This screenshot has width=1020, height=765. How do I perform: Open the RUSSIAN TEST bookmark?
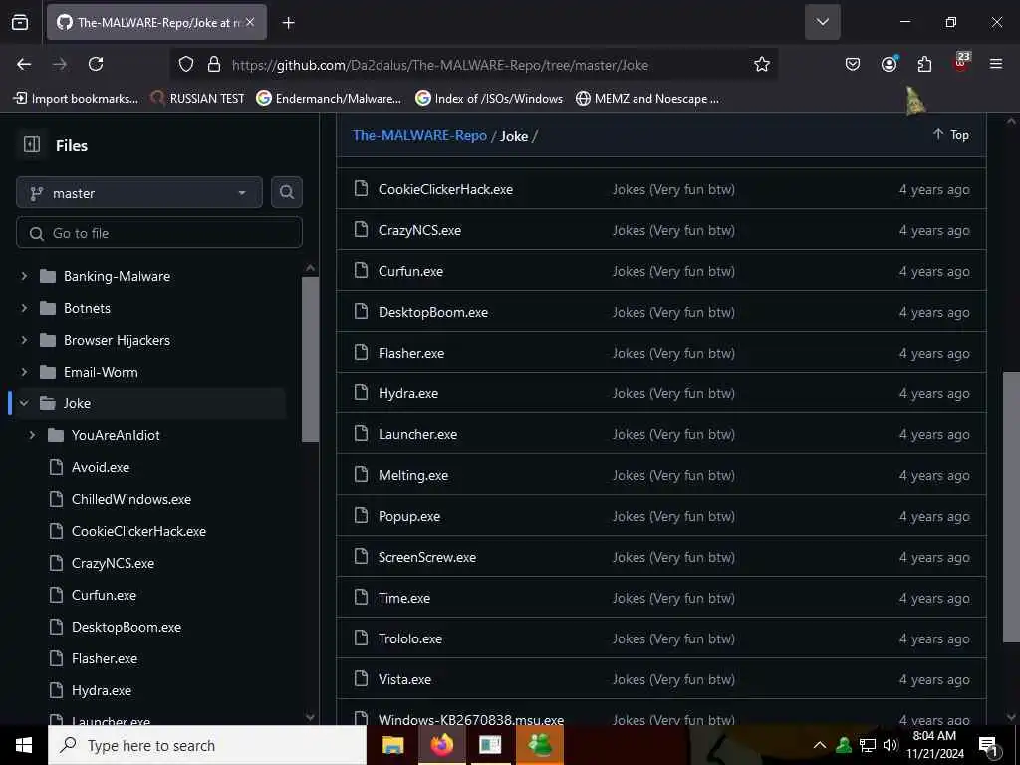point(198,99)
